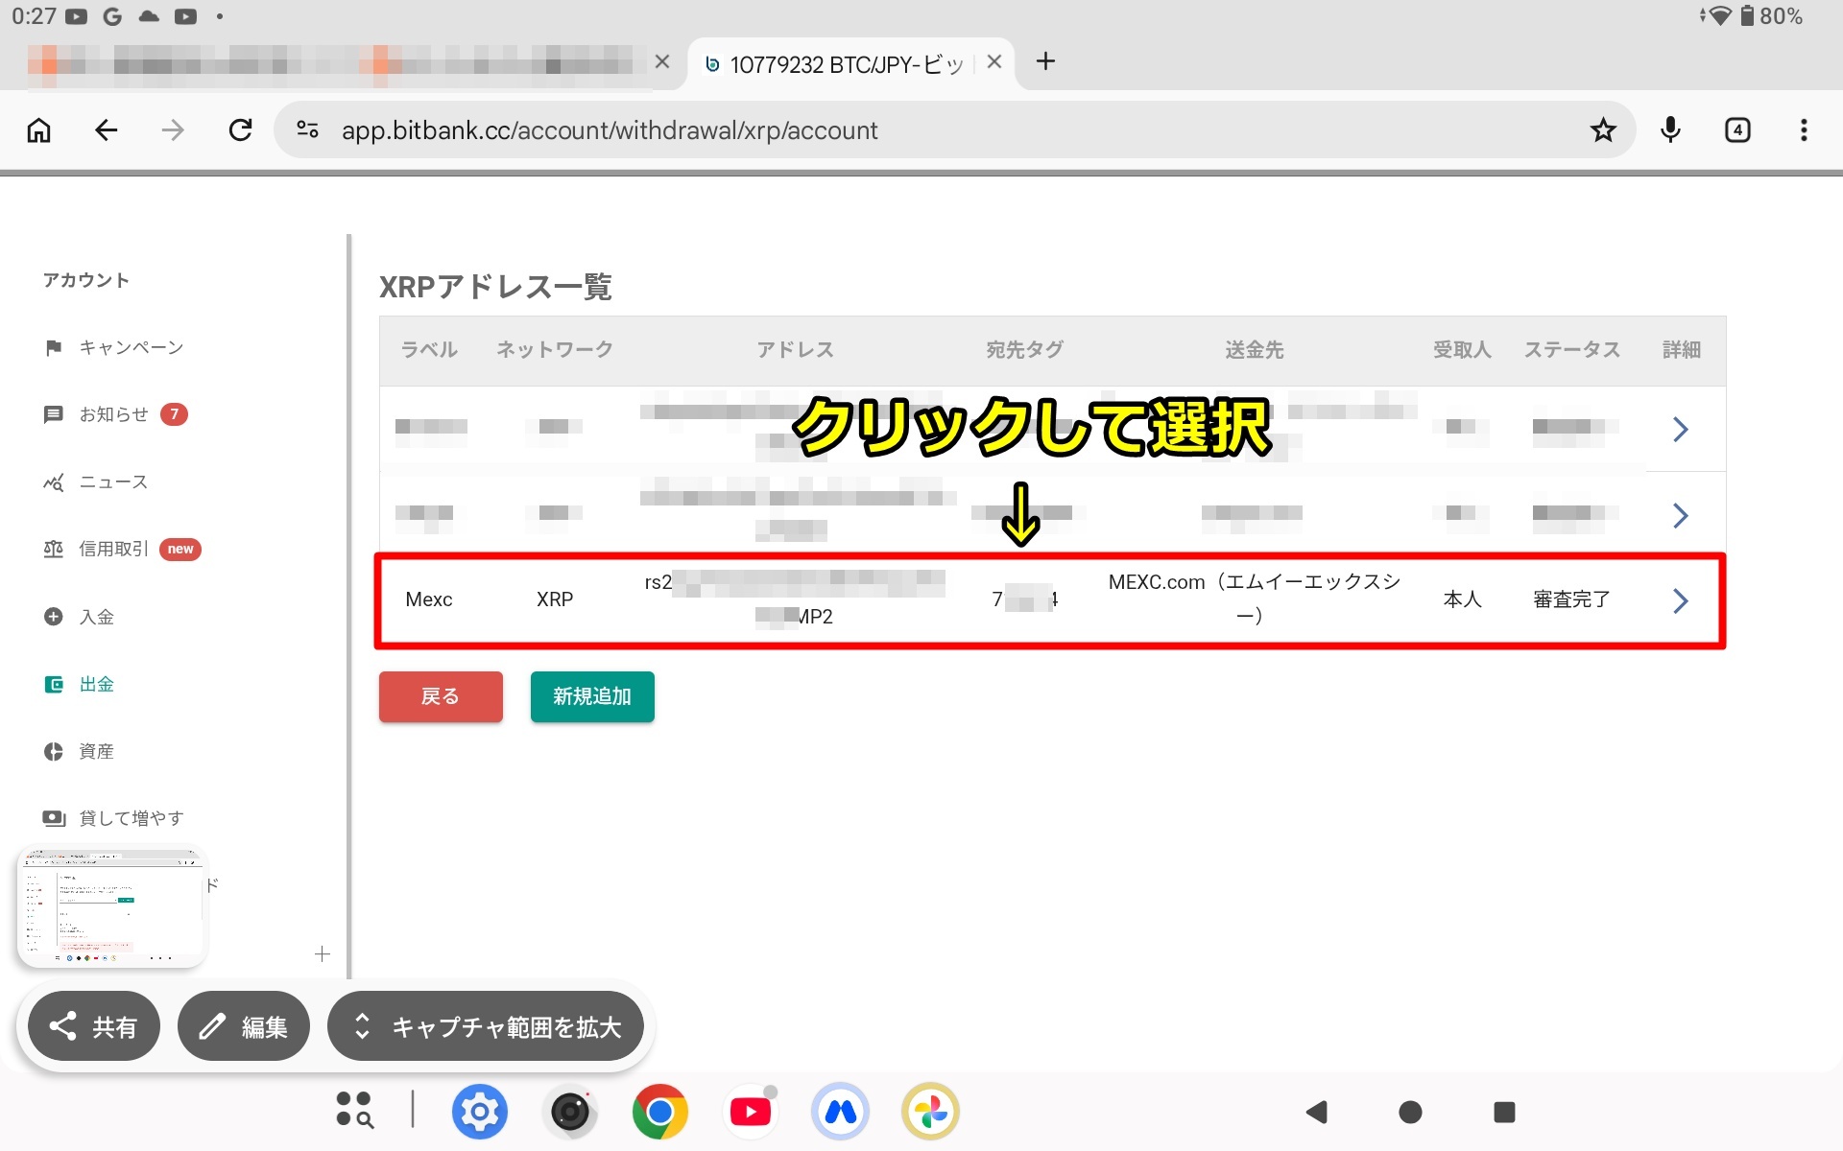Click the ニュース chart icon

(x=54, y=482)
